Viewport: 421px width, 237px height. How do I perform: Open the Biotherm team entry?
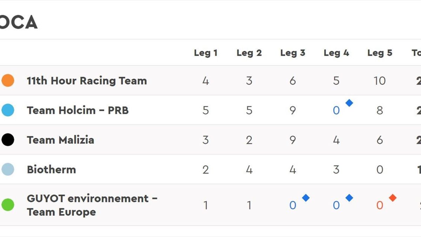51,170
